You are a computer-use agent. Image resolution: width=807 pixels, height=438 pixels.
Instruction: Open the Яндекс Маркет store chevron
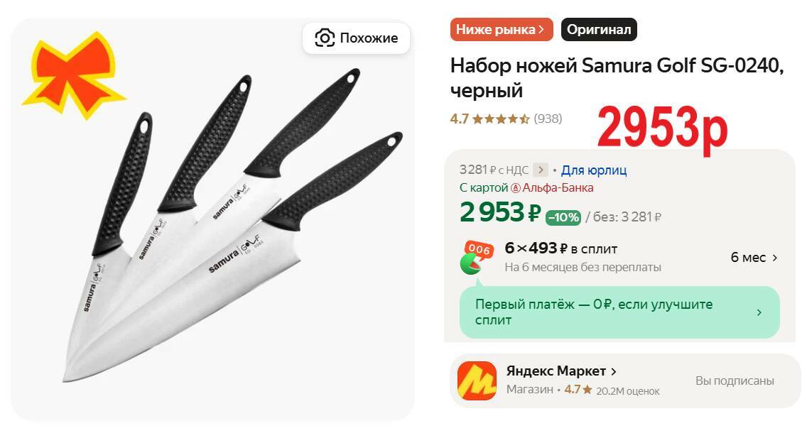click(x=614, y=371)
